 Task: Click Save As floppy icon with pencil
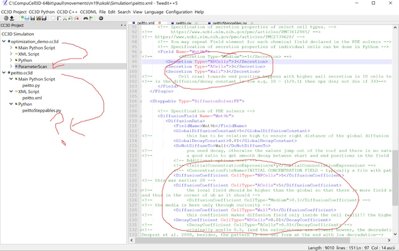click(39, 19)
